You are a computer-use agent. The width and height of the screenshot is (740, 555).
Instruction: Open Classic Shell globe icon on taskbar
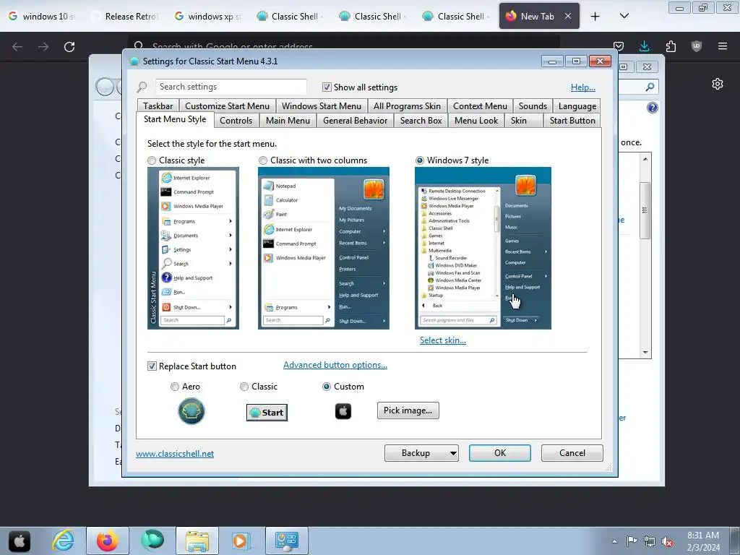(152, 541)
